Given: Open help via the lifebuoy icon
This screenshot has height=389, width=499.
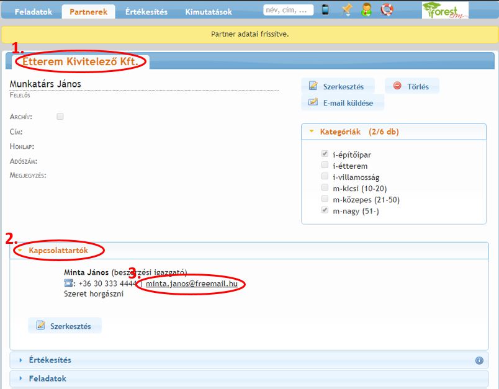Looking at the screenshot, I should pos(387,10).
